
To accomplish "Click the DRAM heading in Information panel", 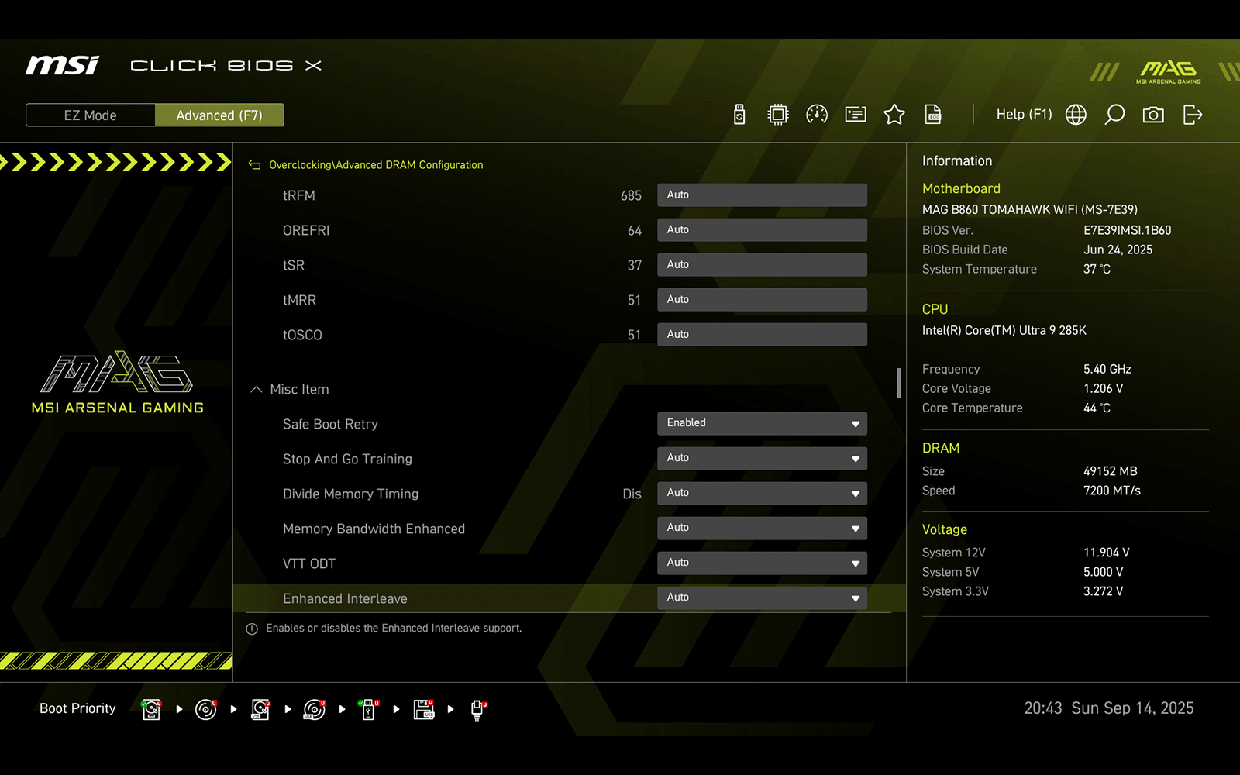I will (x=941, y=448).
